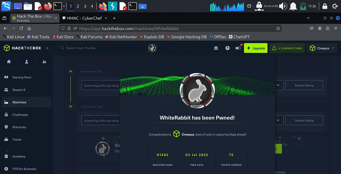Open the Kali Docs bookmark
The image size is (341, 174).
[63, 37]
